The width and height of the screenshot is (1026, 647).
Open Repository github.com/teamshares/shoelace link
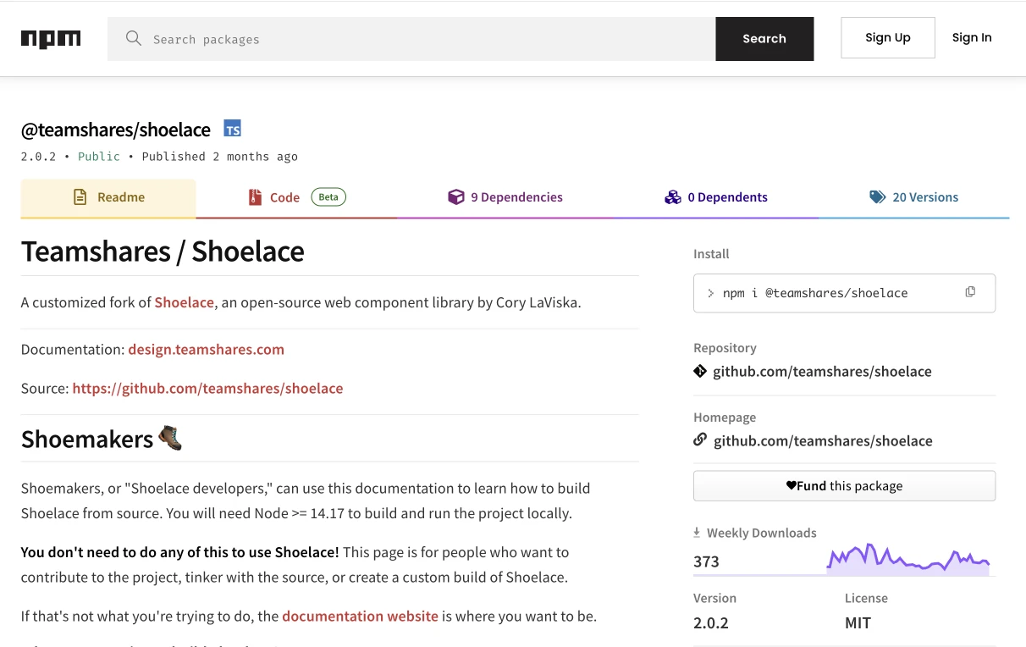tap(822, 372)
